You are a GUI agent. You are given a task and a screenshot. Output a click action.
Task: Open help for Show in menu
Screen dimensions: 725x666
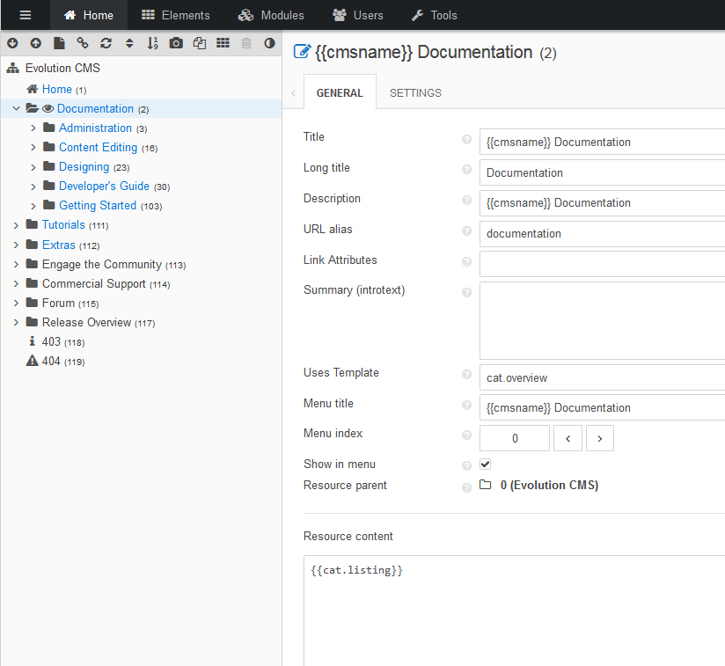tap(466, 465)
